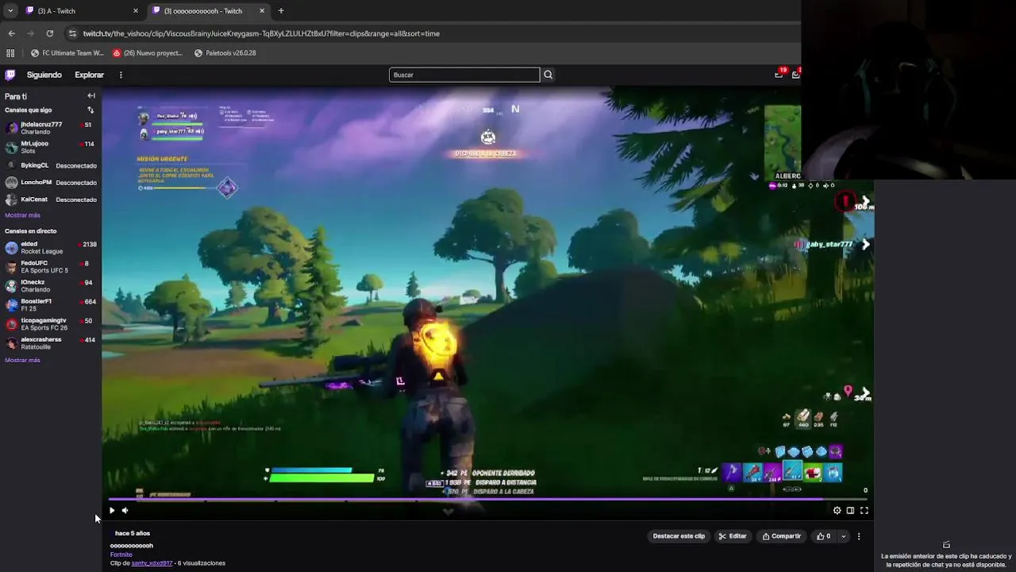1016x572 pixels.
Task: Open LonchoPM channel
Action: tap(51, 182)
